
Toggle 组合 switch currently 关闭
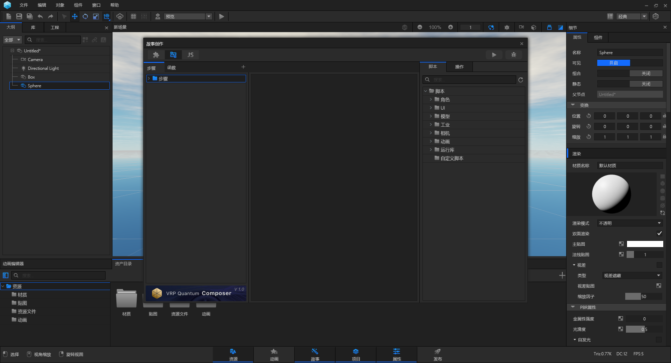pyautogui.click(x=630, y=73)
